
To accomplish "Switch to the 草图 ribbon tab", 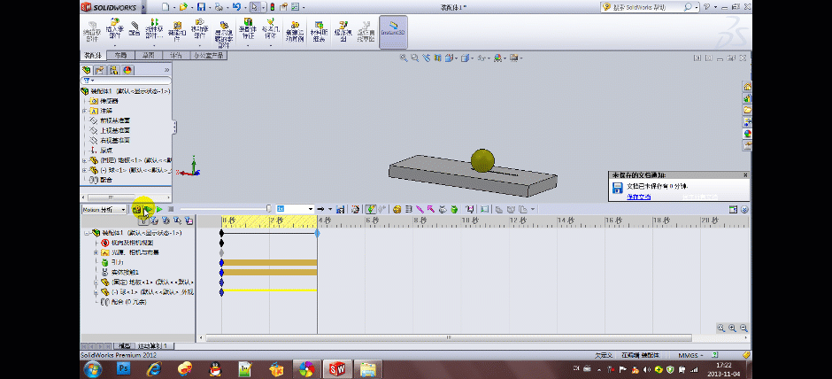I will [148, 55].
